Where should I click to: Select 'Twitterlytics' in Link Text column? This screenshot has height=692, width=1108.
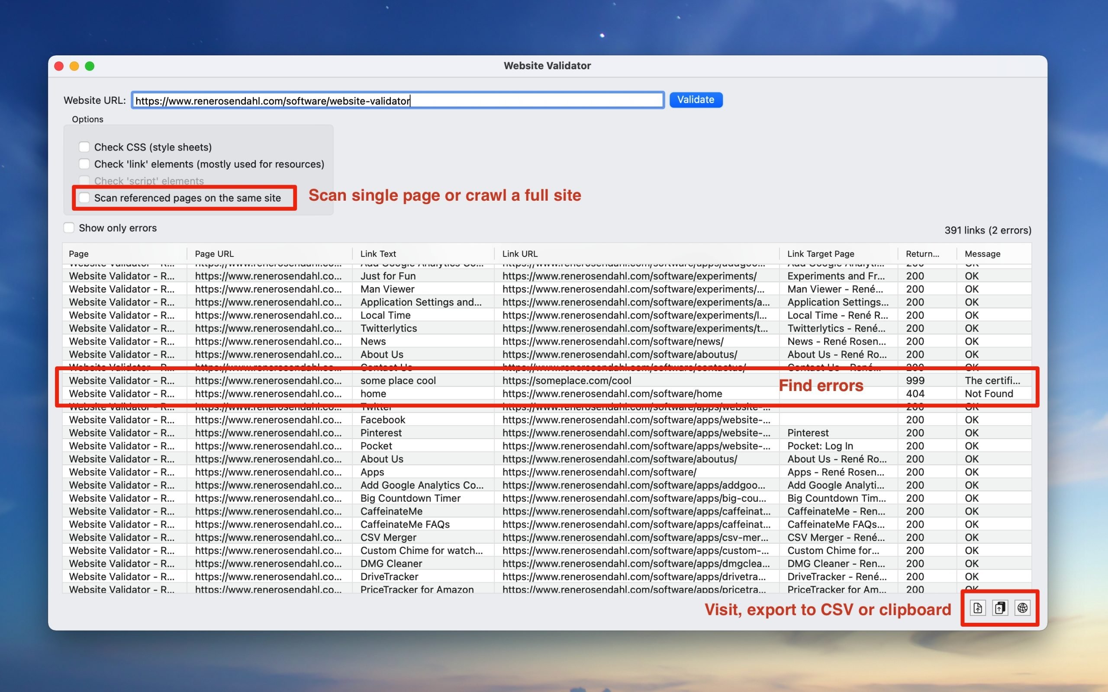point(389,328)
